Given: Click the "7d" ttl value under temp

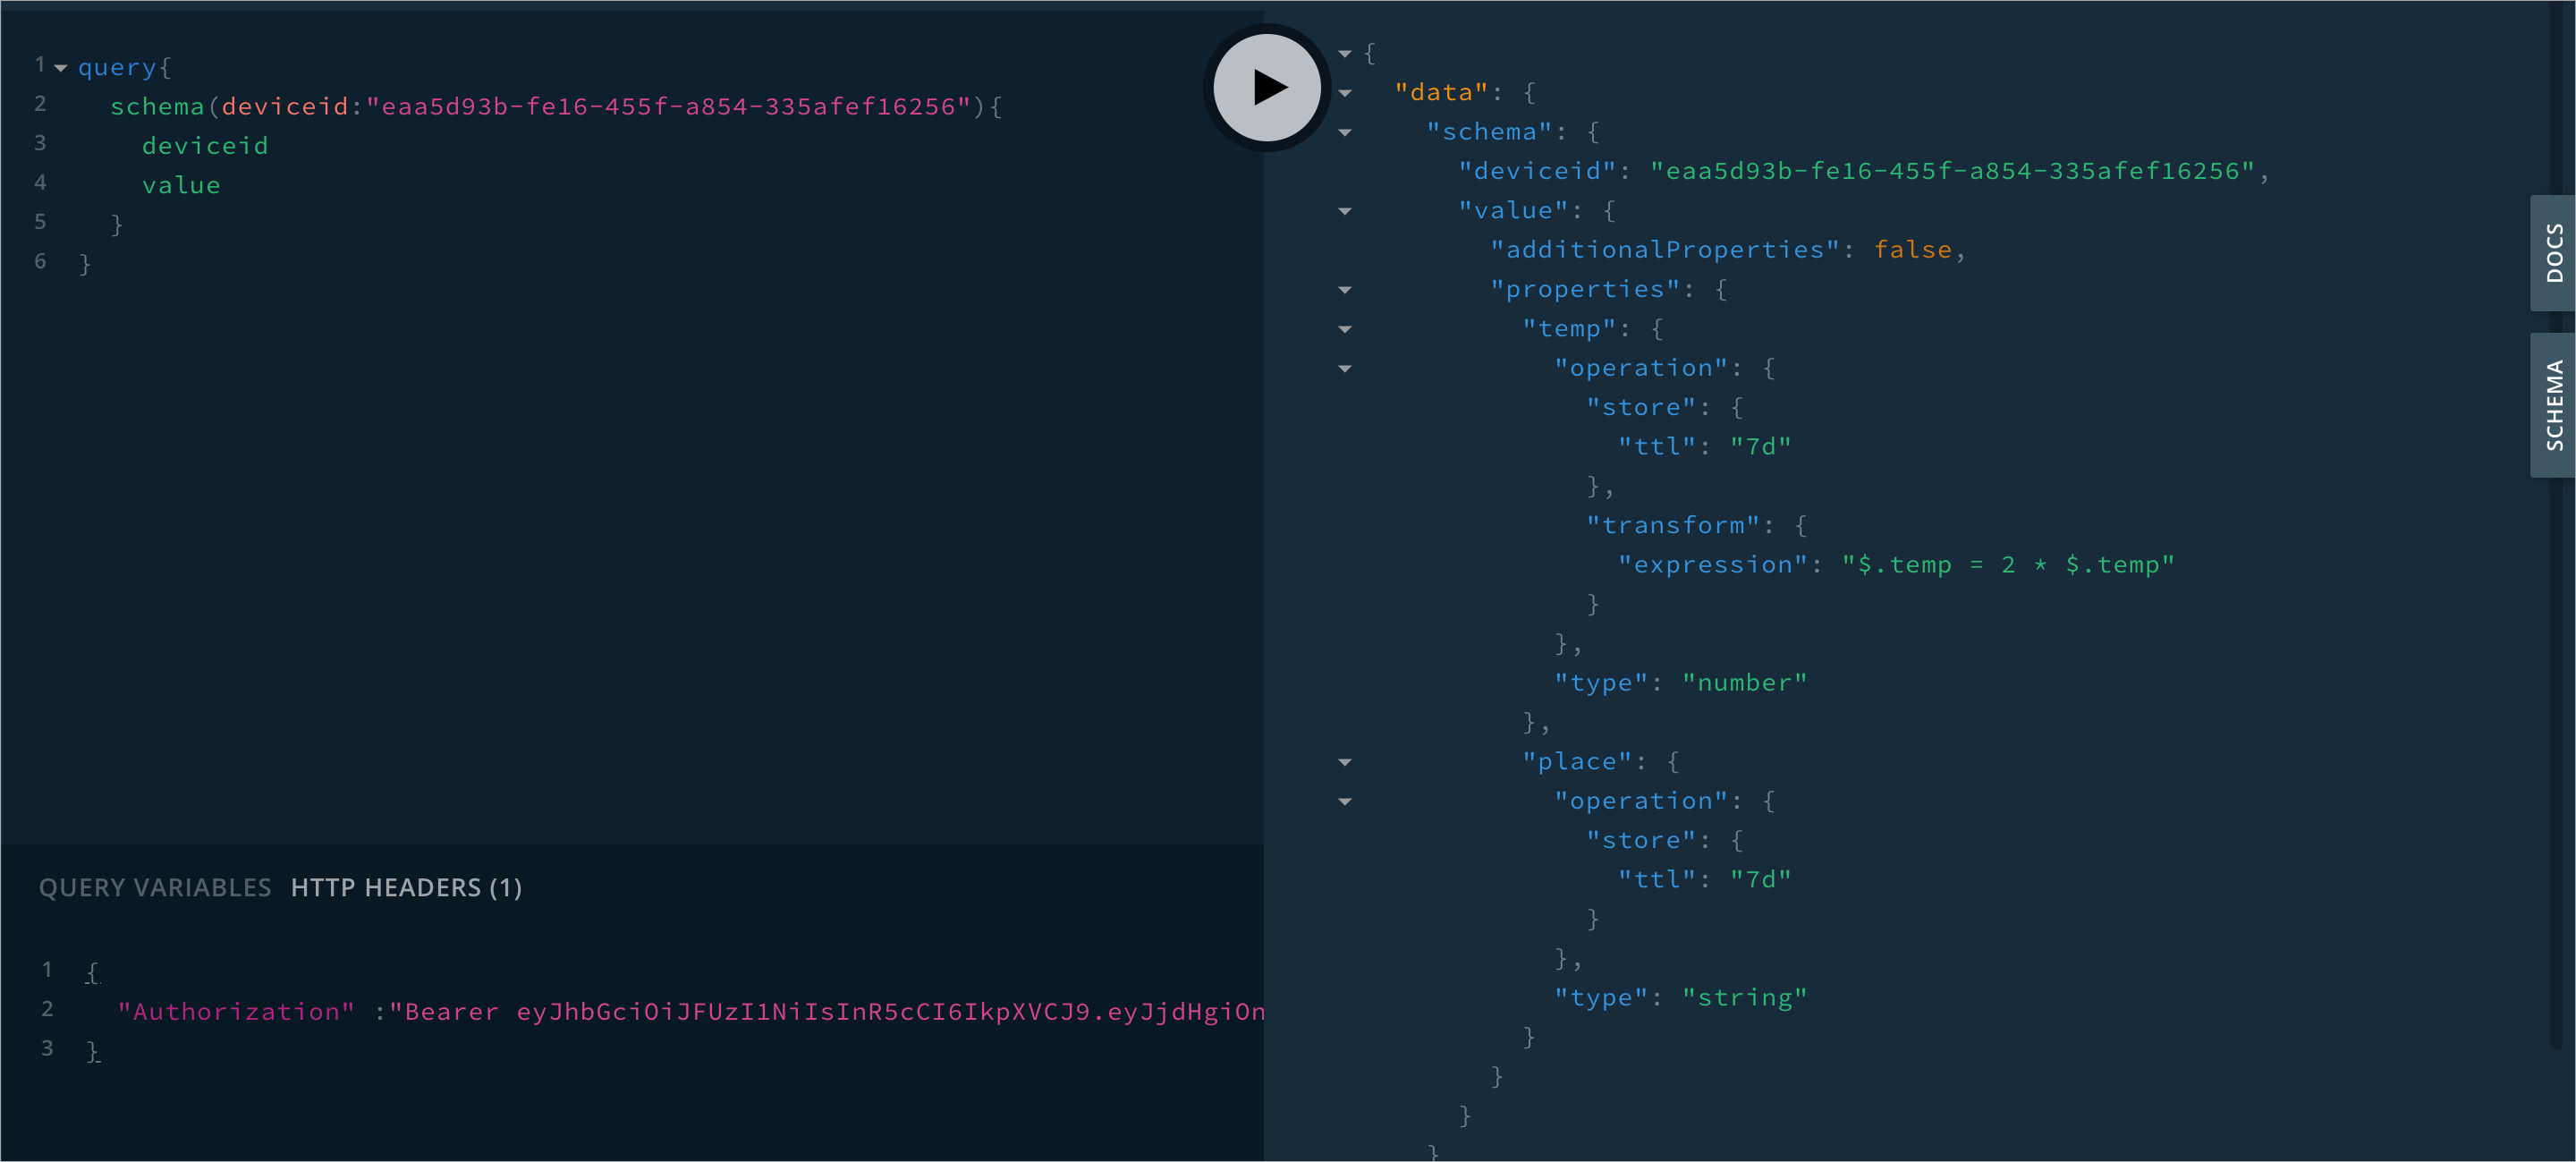Looking at the screenshot, I should pos(1761,446).
